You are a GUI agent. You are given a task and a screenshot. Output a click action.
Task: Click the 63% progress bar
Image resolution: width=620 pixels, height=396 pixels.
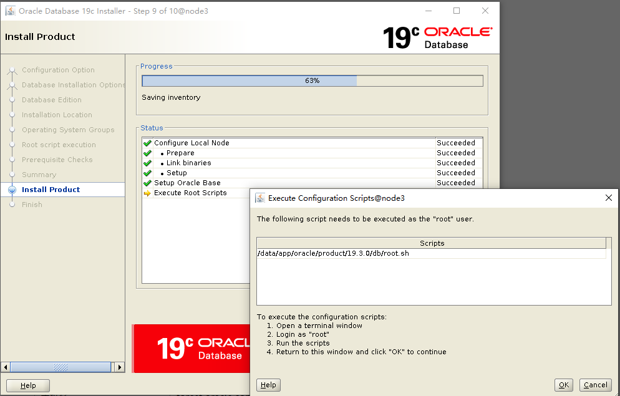tap(312, 80)
